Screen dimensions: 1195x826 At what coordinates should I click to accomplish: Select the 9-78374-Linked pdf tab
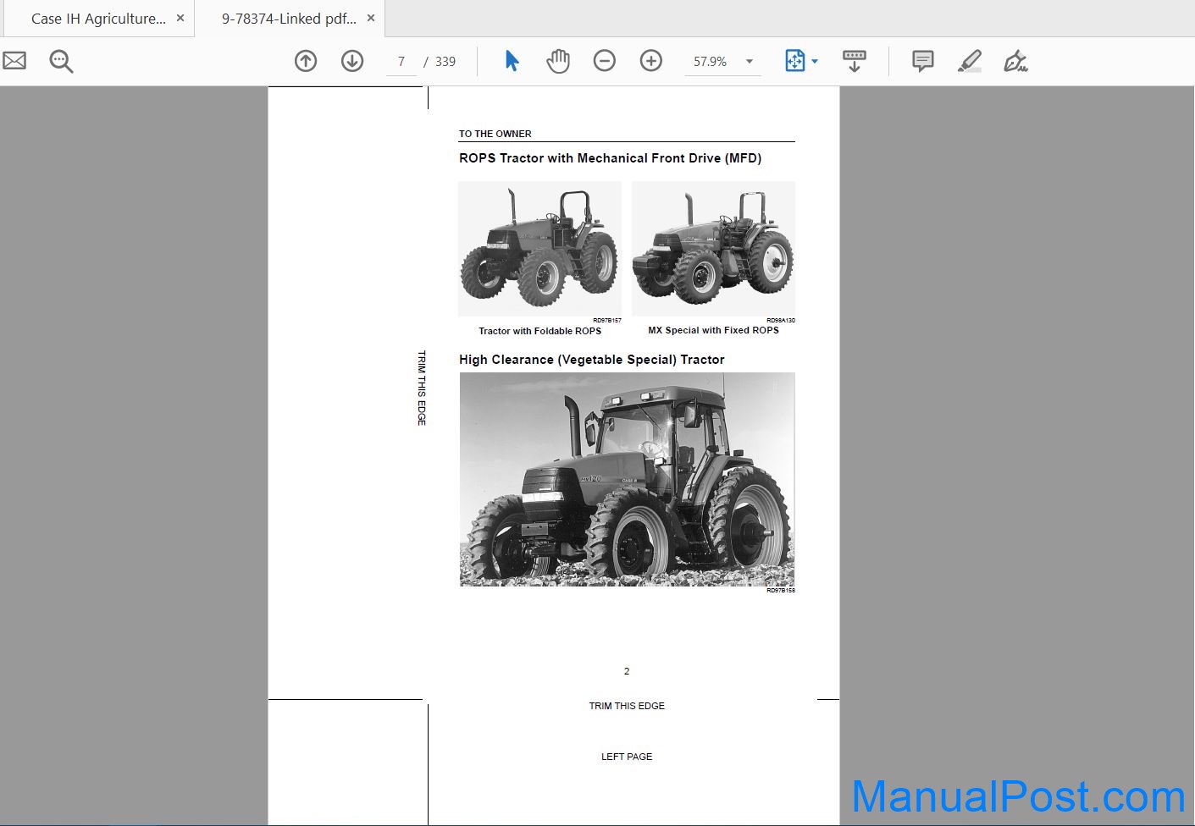point(289,19)
